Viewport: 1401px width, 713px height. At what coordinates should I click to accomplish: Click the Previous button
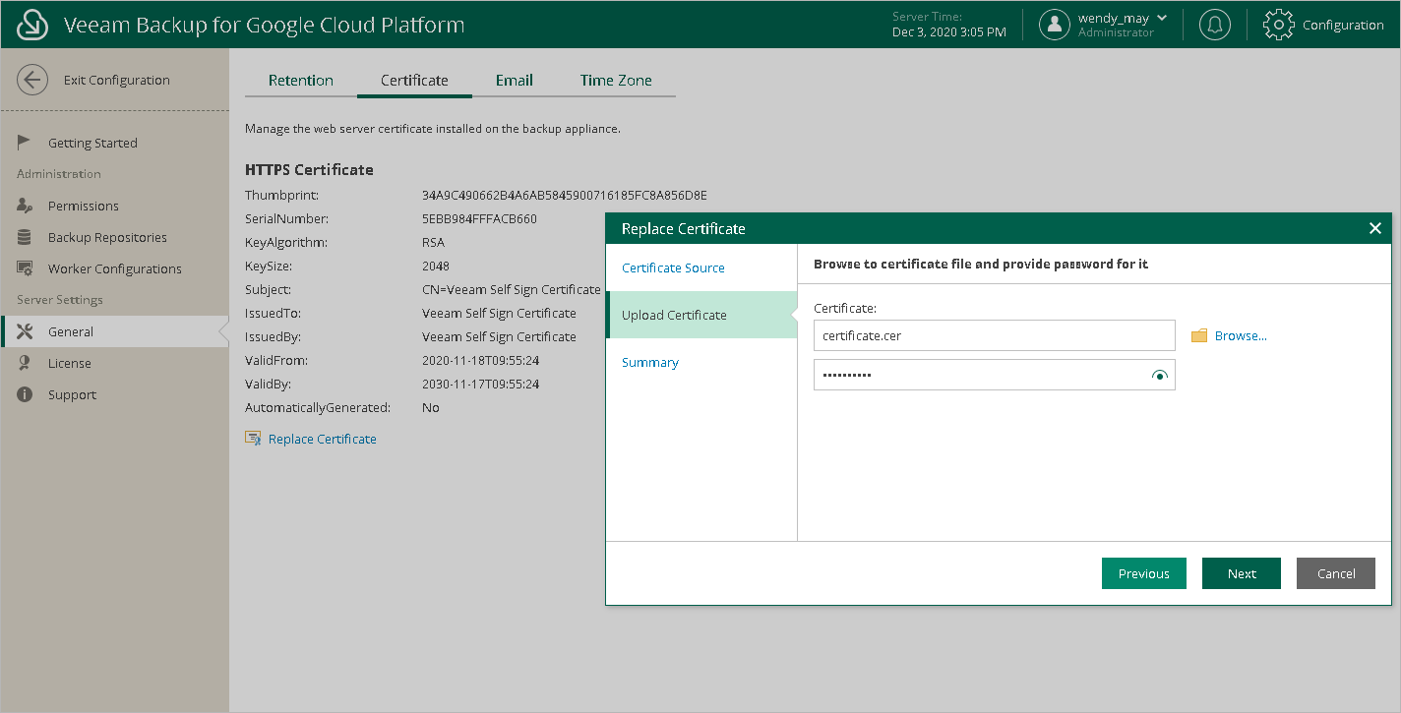point(1143,573)
